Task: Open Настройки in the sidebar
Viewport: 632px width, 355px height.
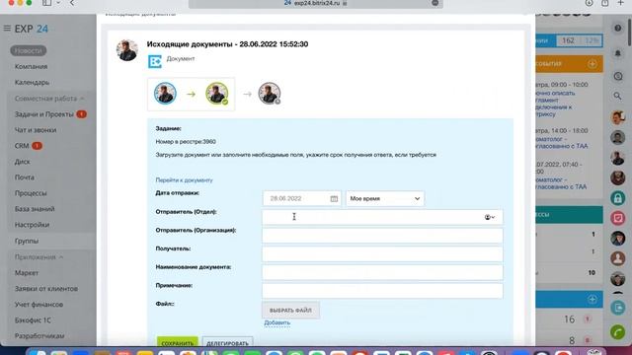Action: click(32, 225)
